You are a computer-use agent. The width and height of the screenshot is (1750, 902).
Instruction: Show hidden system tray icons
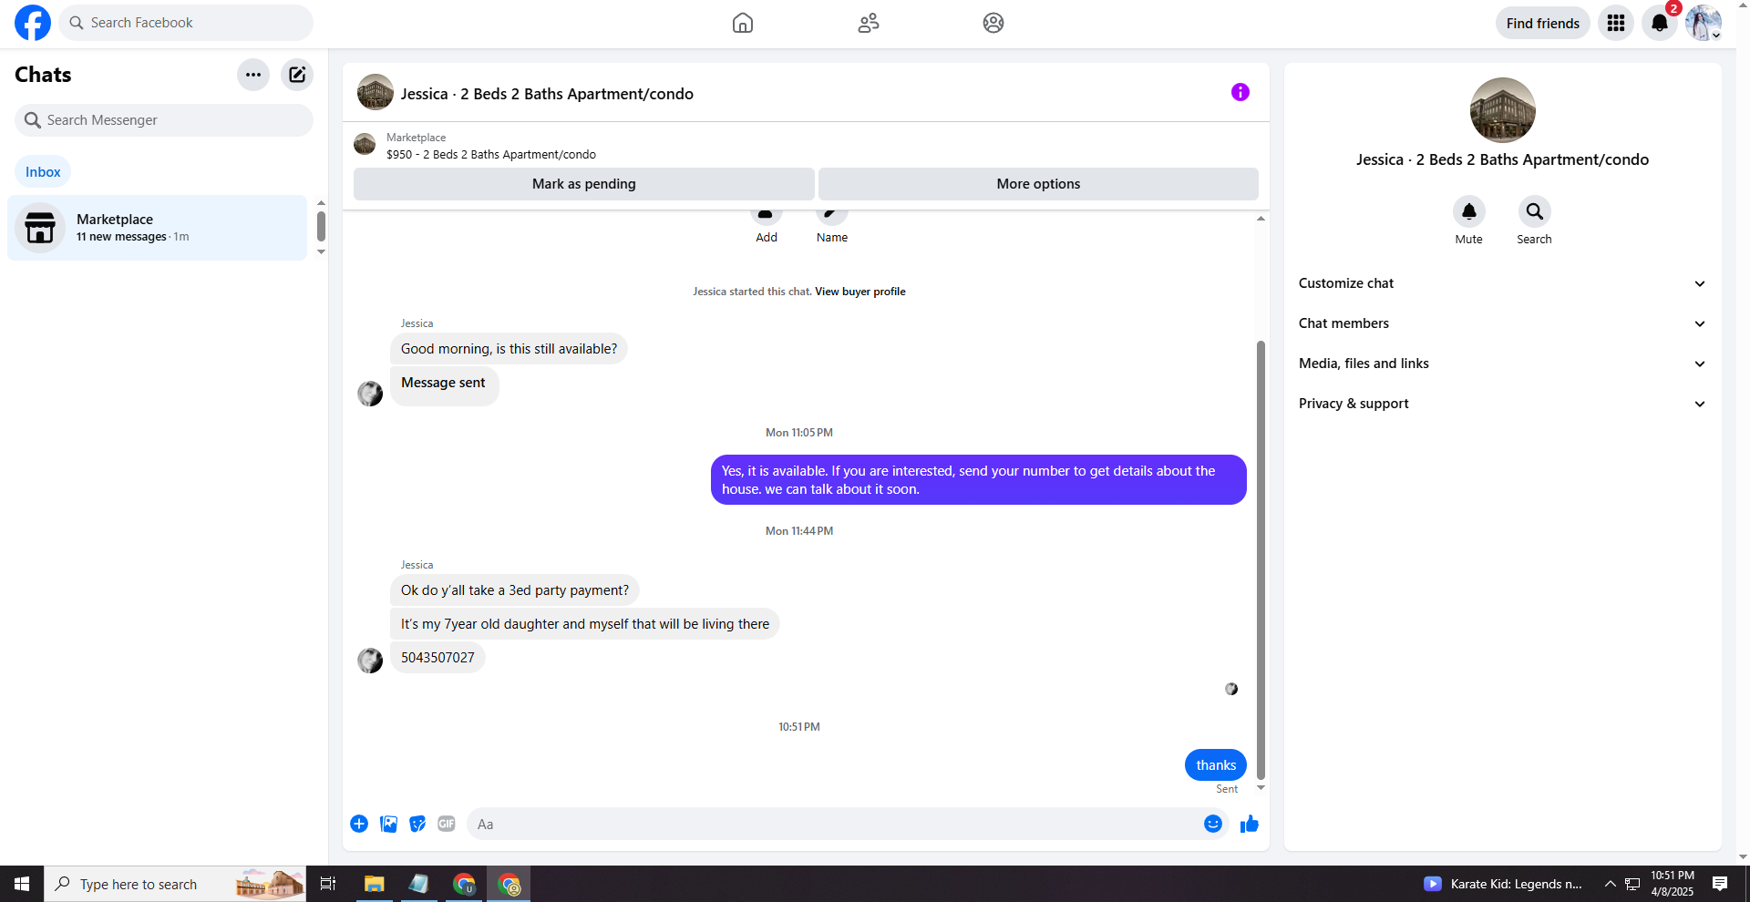tap(1611, 884)
